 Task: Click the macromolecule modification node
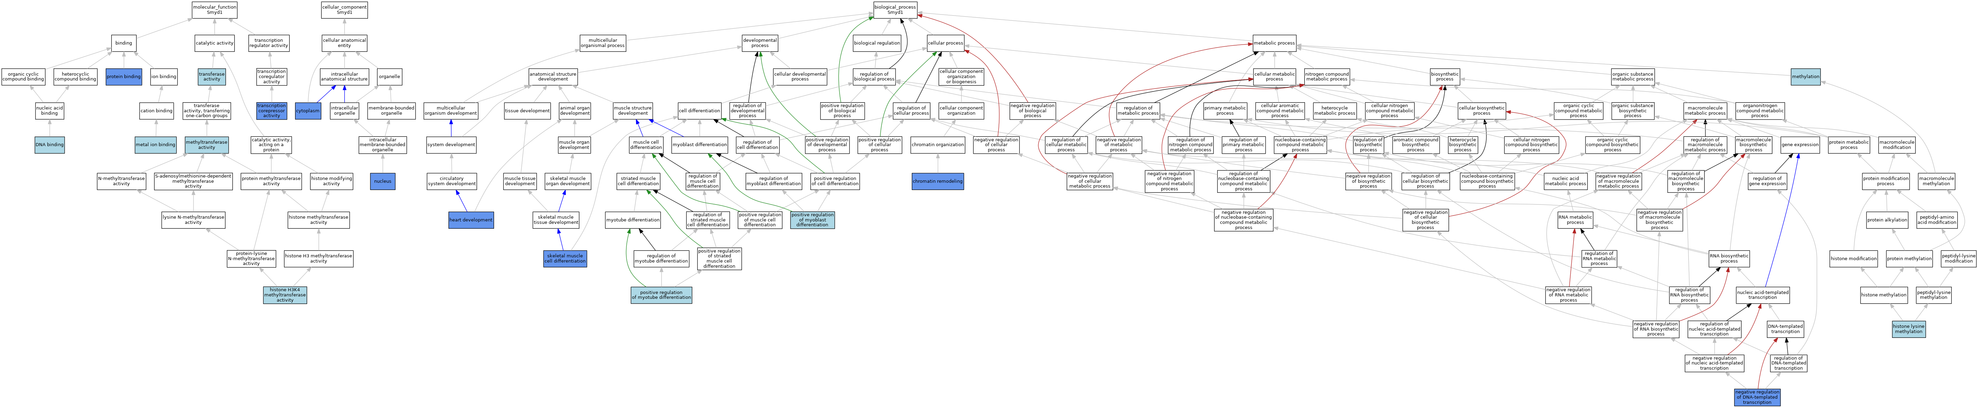[x=1896, y=144]
